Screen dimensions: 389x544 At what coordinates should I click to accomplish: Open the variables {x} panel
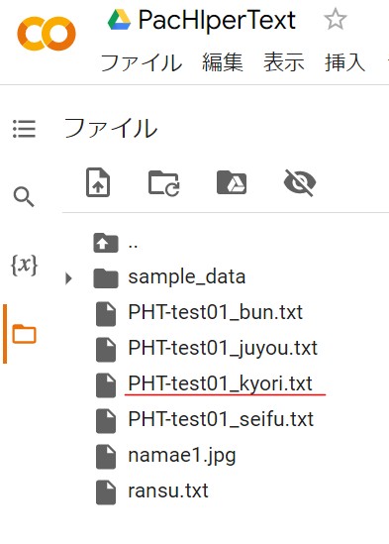point(24,266)
